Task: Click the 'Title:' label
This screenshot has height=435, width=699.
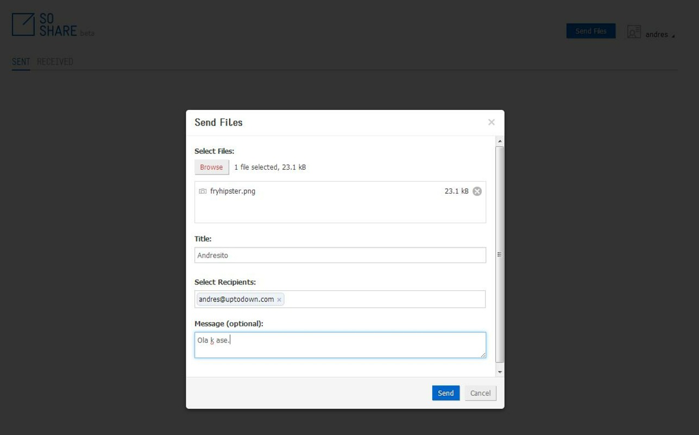Action: 203,239
